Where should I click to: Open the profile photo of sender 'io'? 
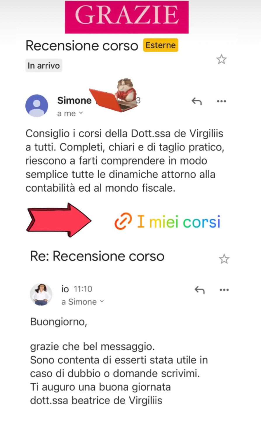[41, 294]
